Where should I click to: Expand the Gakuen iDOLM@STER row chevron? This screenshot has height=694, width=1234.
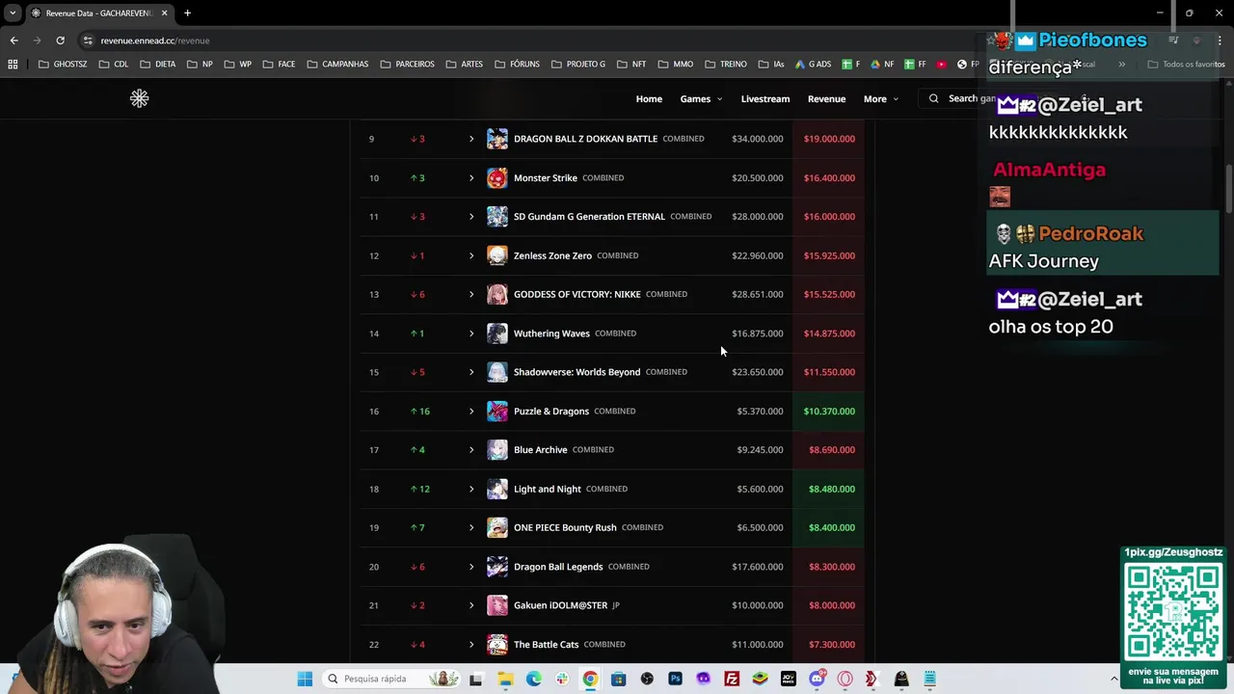click(471, 605)
